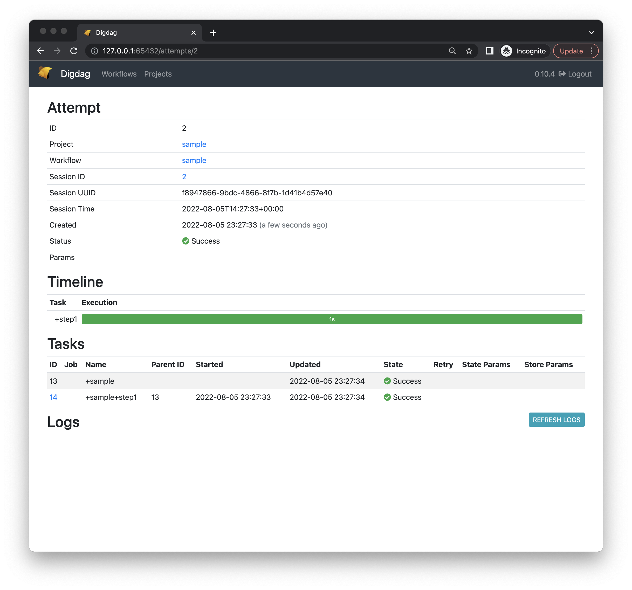This screenshot has height=590, width=632.
Task: Click the site information icon in address bar
Action: click(x=94, y=51)
